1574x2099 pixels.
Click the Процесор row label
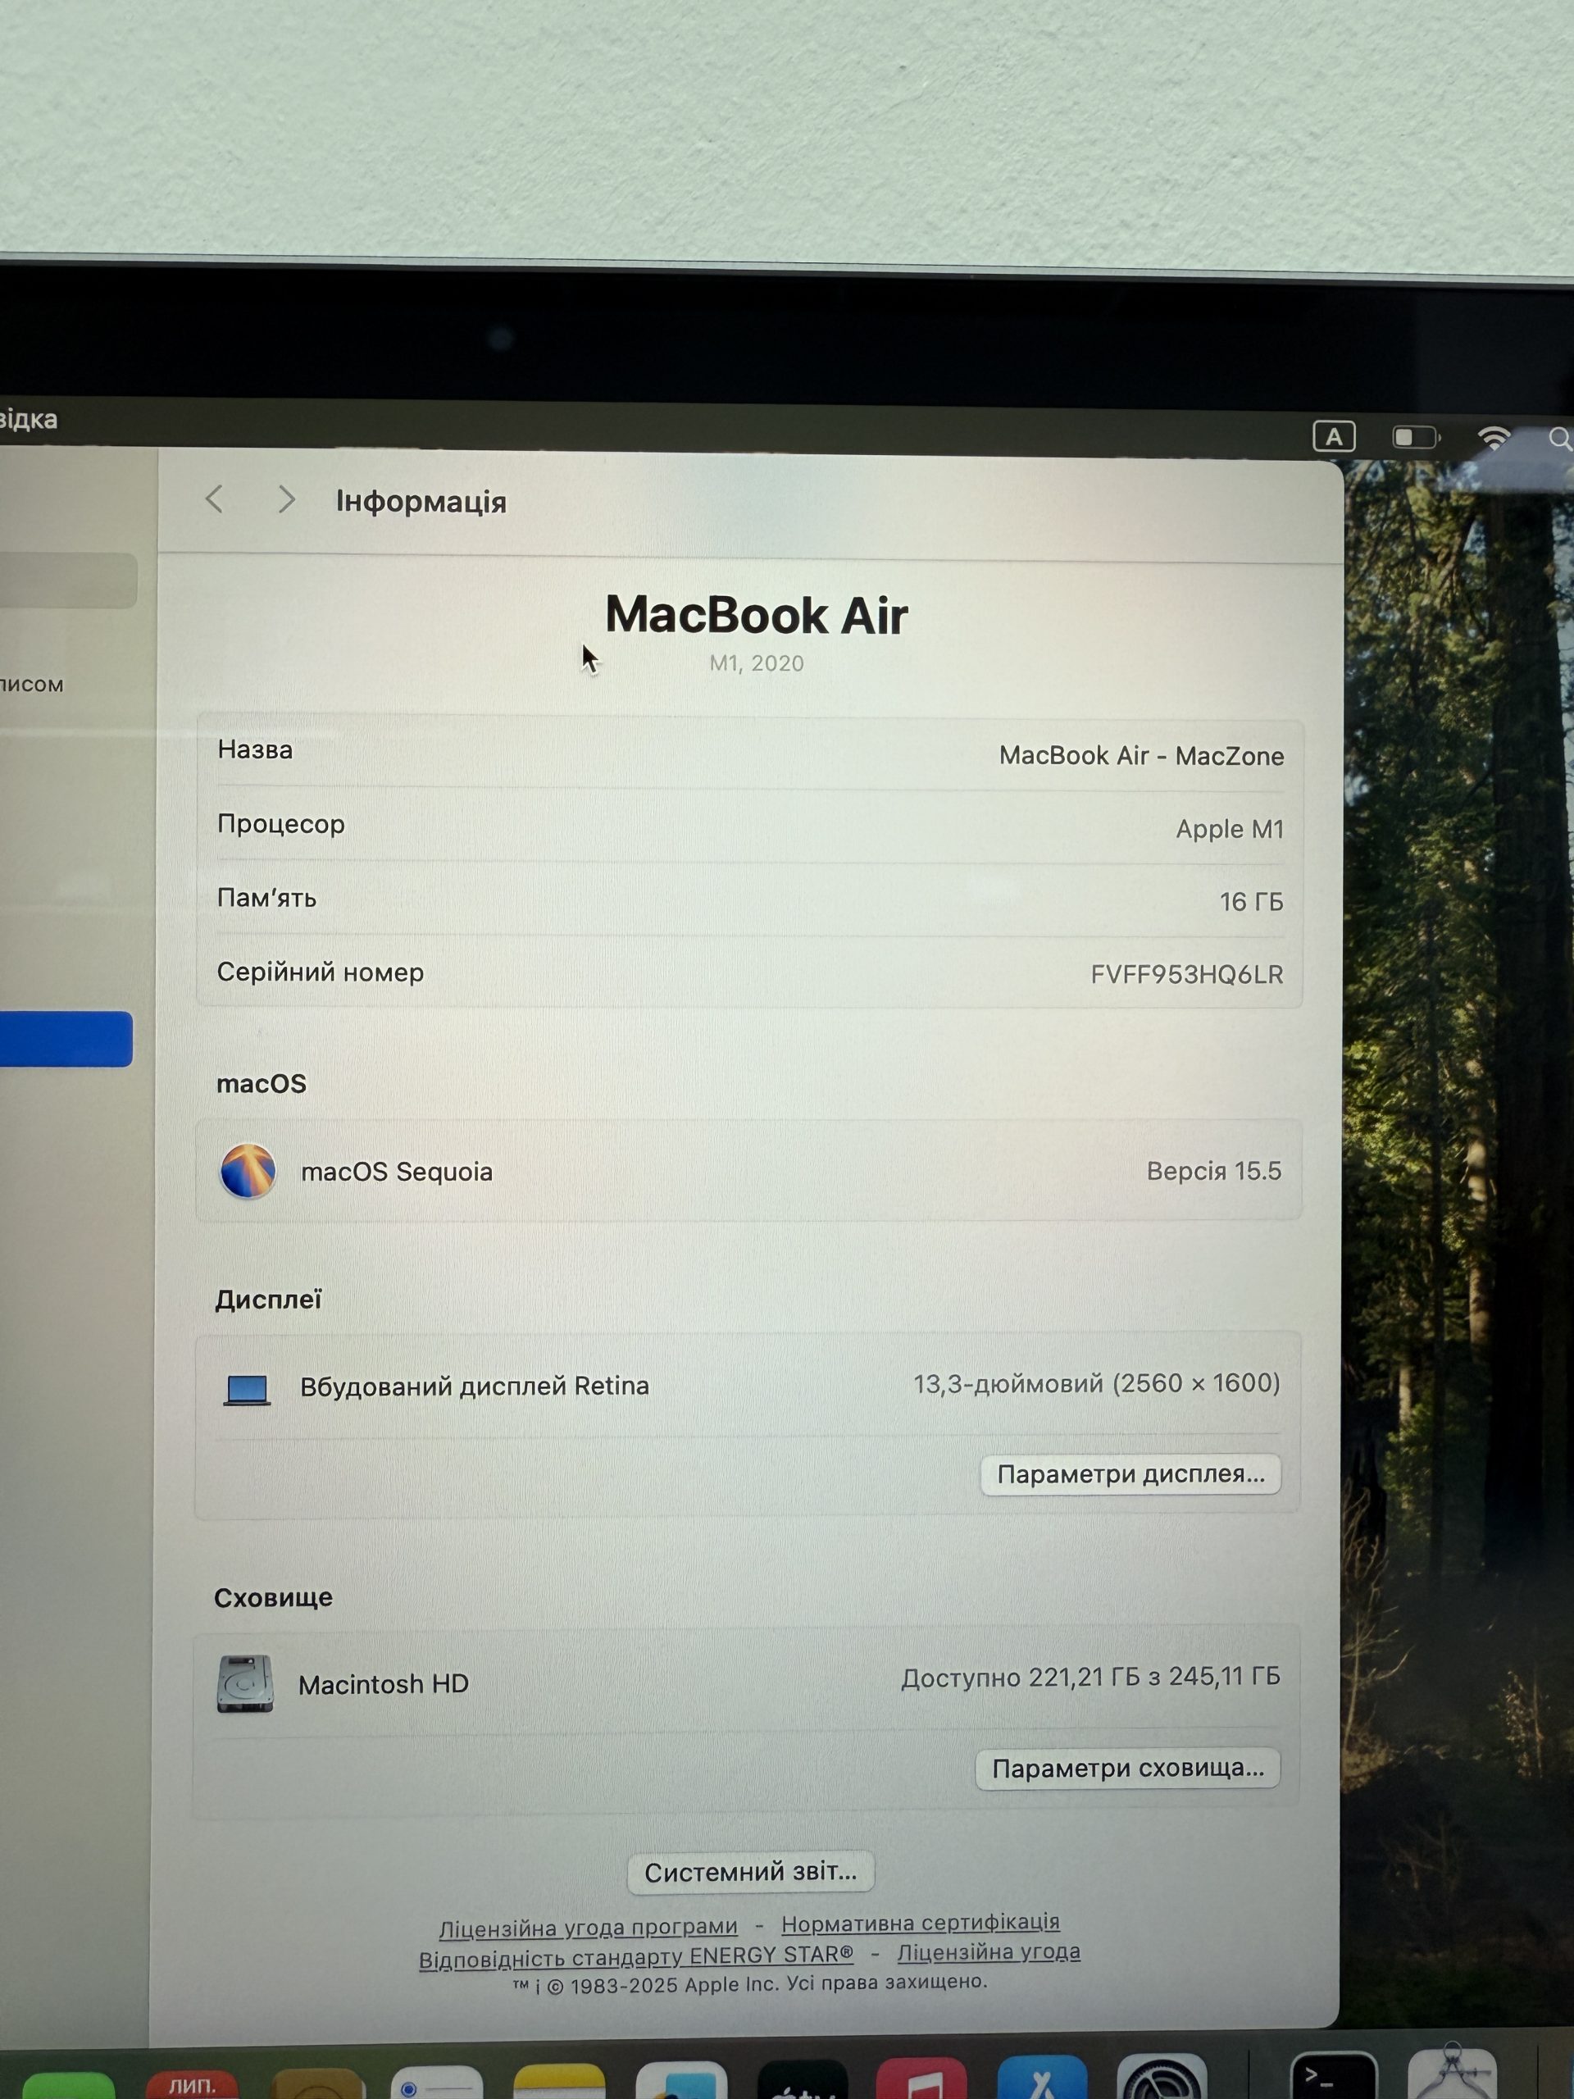click(281, 824)
